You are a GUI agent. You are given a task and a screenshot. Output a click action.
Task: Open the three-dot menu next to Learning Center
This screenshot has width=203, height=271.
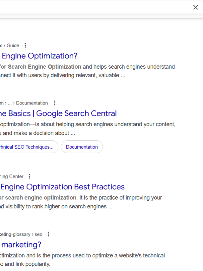(29, 176)
